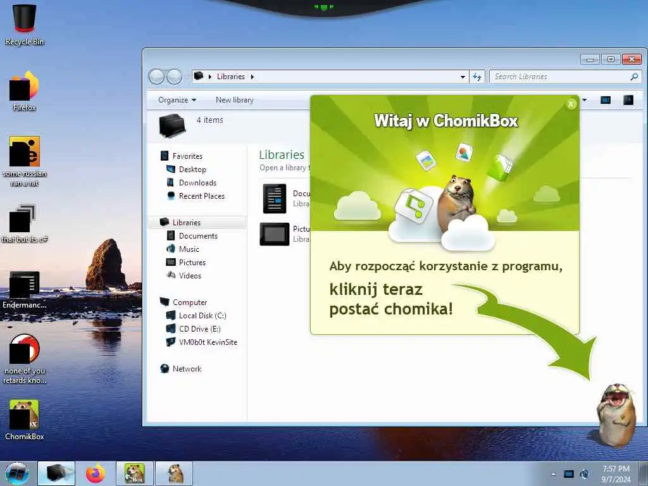
Task: Show hidden tray icons arrow
Action: tap(553, 474)
